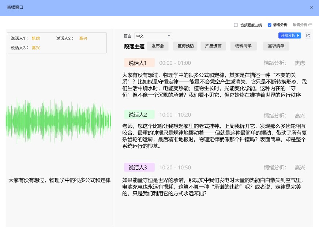The height and width of the screenshot is (229, 319).
Task: Click the 说话人1 speaker label
Action: pyautogui.click(x=139, y=63)
